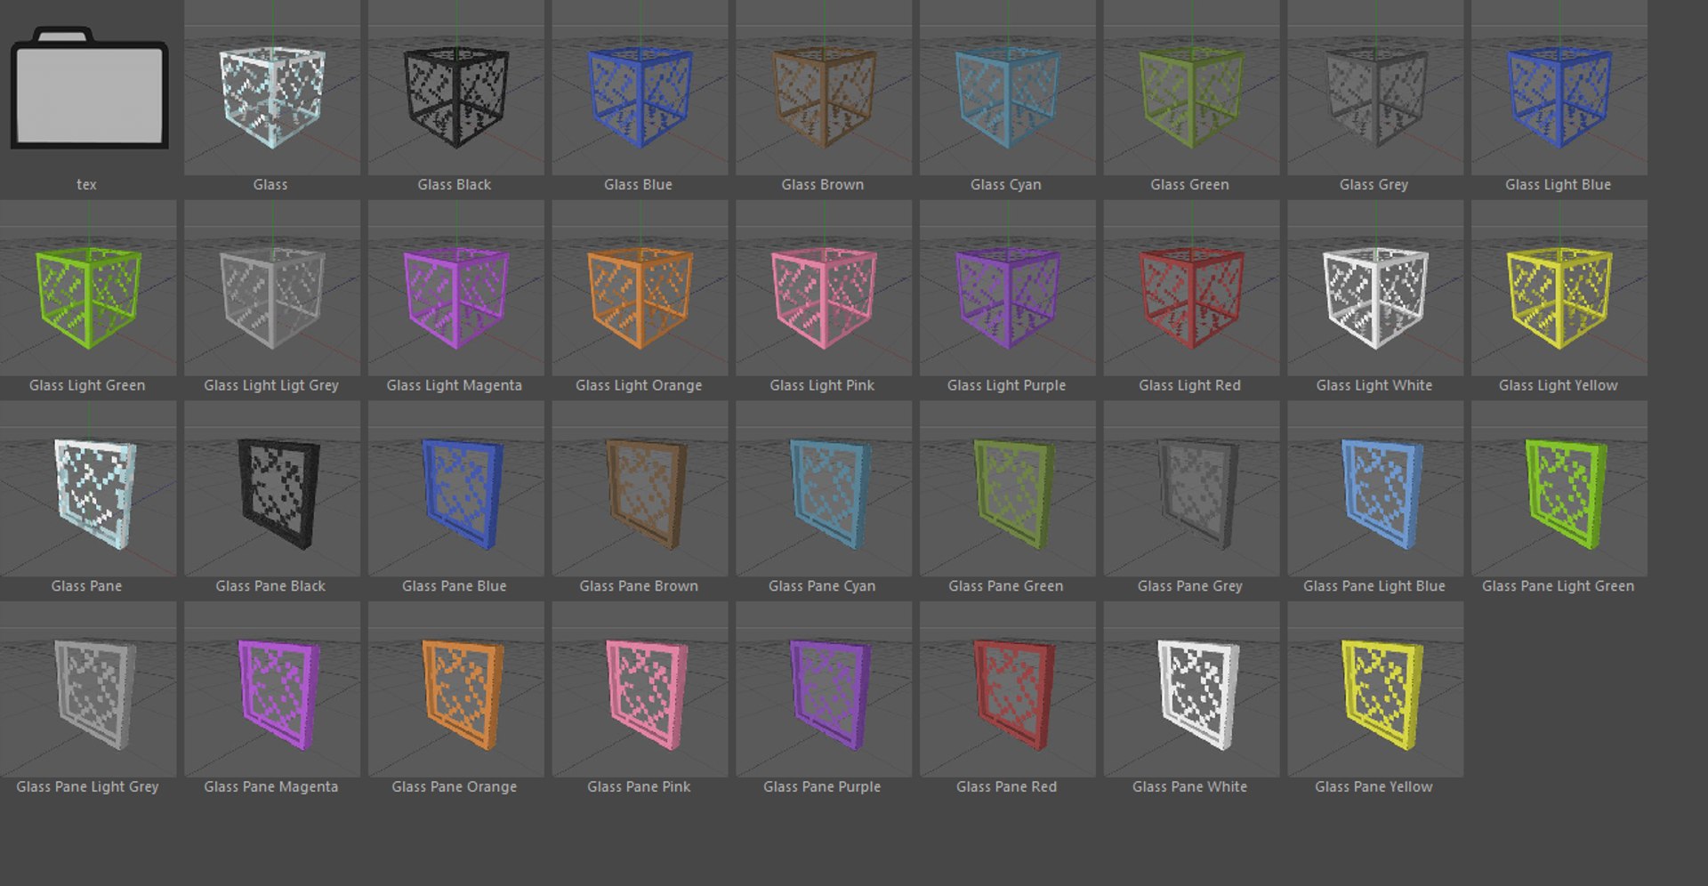
Task: Pick the Glass Pane White thumbnail
Action: click(x=1192, y=689)
